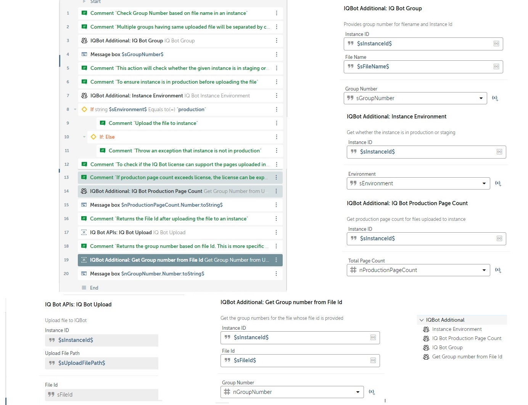Click the If condition diamond icon on line 8
The width and height of the screenshot is (528, 405).
pos(84,109)
